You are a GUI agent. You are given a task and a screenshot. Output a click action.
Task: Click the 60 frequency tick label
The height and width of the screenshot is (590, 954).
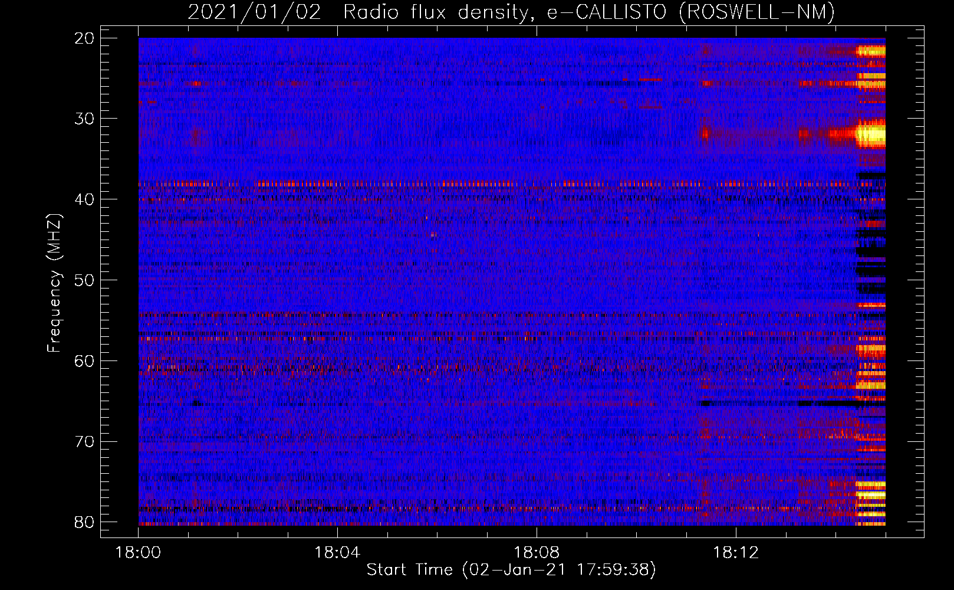coord(84,361)
